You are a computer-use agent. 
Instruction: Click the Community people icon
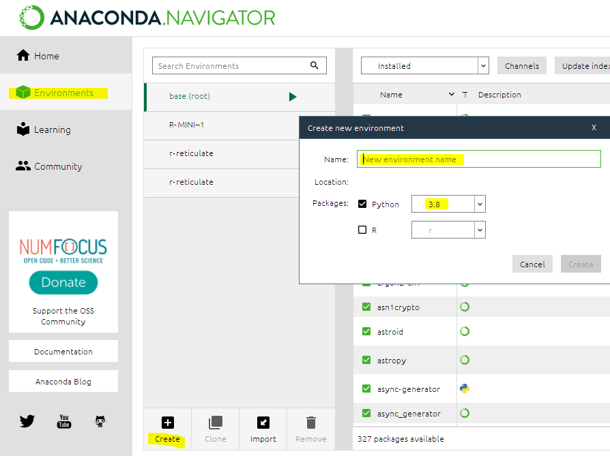[x=23, y=166]
